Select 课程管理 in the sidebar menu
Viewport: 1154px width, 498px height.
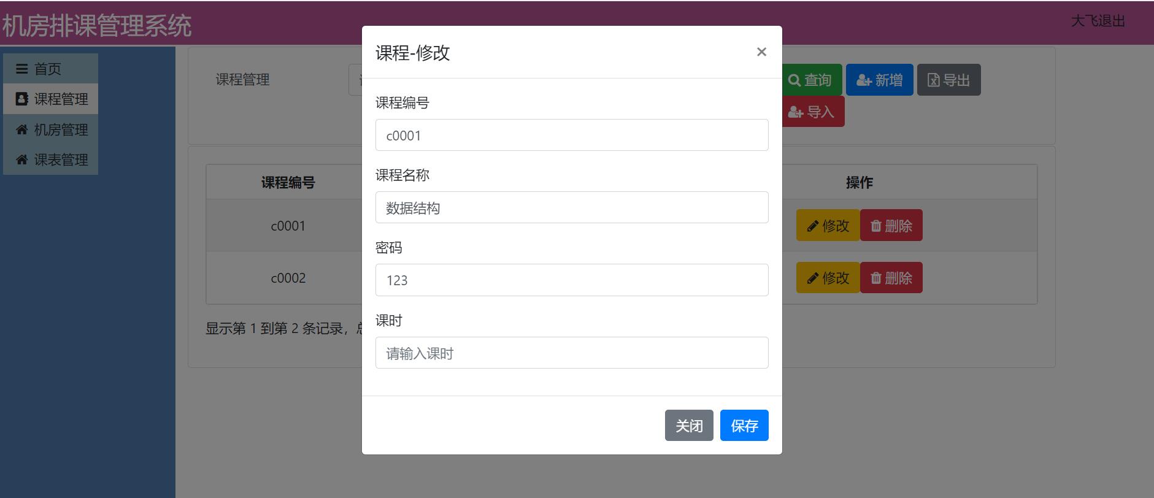pyautogui.click(x=50, y=99)
